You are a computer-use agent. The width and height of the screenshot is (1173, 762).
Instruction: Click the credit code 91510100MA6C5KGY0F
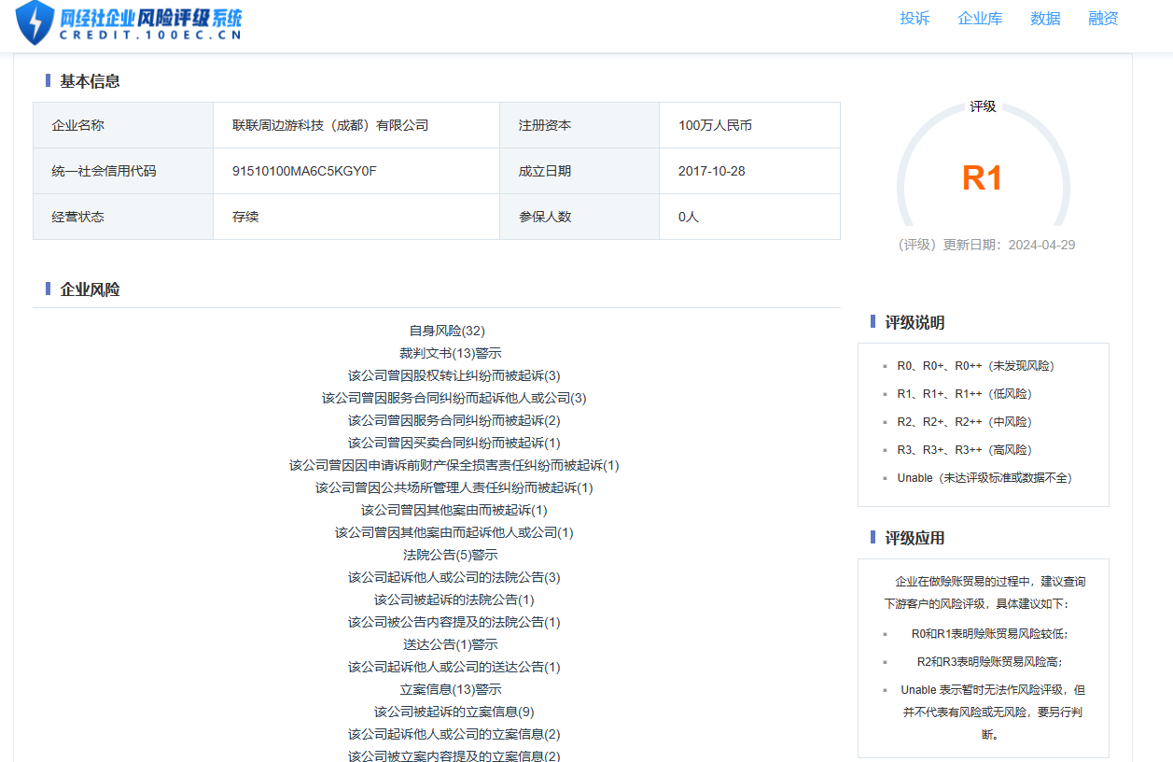(304, 171)
